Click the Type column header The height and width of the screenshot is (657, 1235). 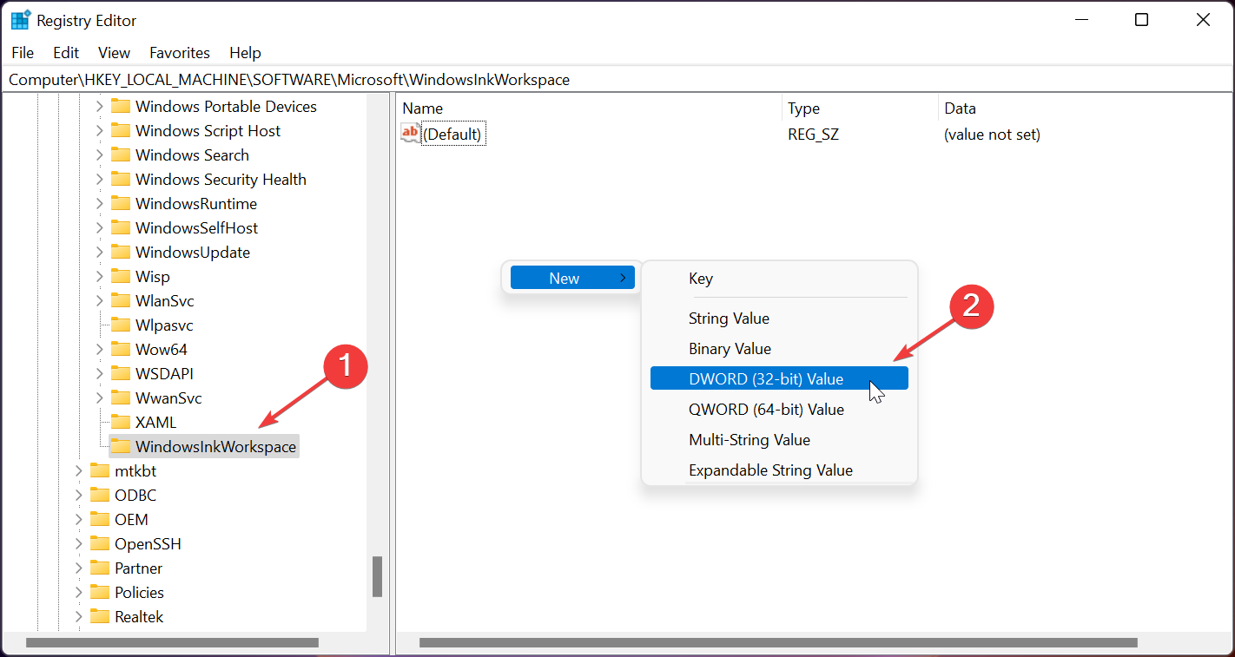(x=860, y=108)
